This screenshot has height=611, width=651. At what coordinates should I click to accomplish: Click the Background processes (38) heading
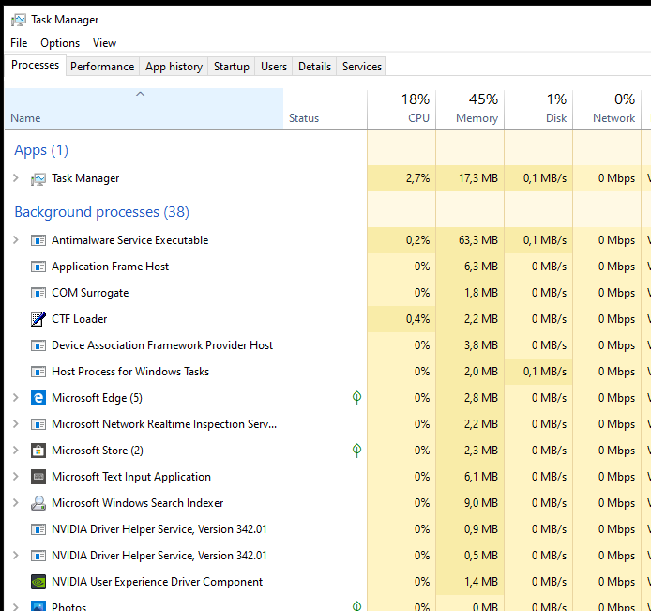click(101, 212)
